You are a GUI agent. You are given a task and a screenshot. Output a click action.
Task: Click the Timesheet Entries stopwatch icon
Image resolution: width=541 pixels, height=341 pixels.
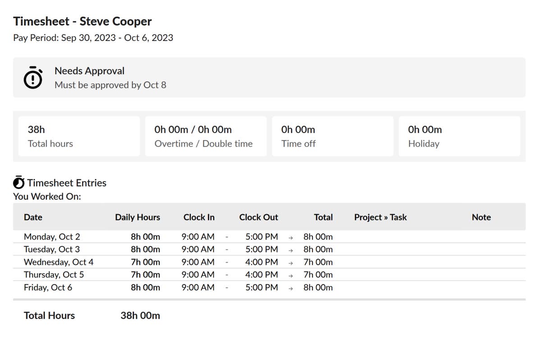18,182
